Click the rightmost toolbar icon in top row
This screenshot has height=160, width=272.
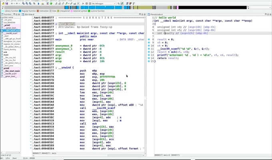click(x=134, y=4)
